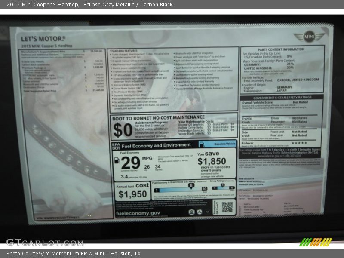Click the QR code on fuel label
This screenshot has height=258, width=344.
[x=227, y=207]
